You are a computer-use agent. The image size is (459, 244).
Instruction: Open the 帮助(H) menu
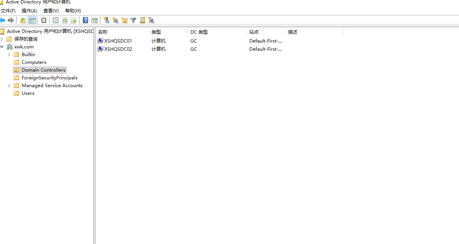pos(73,11)
